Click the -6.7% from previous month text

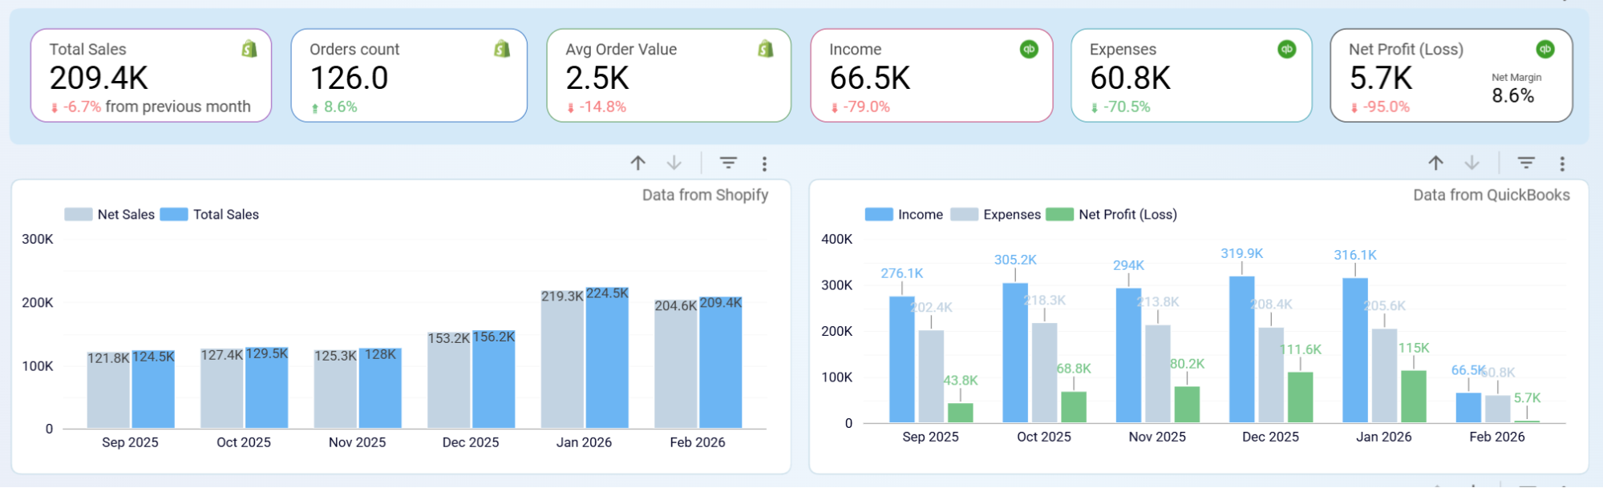[x=151, y=107]
